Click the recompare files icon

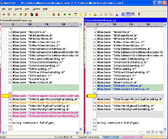point(9,14)
